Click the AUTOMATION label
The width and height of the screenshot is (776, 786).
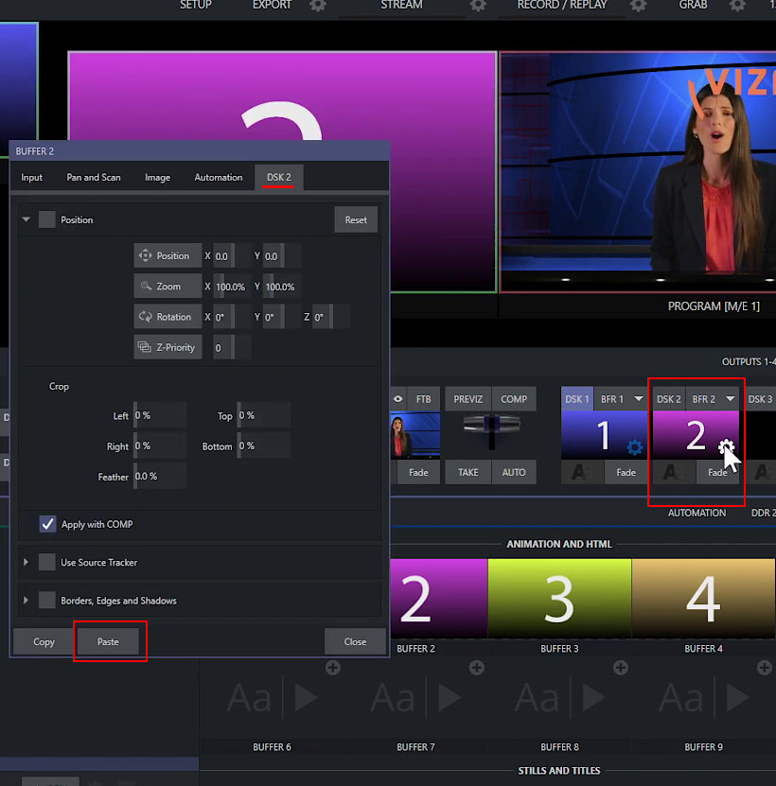click(x=697, y=513)
